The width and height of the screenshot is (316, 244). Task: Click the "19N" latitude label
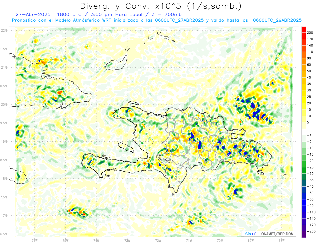tap(4, 141)
